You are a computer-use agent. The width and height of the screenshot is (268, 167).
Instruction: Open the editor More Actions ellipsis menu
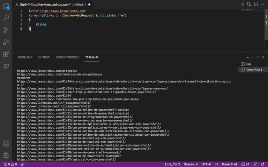262,5
